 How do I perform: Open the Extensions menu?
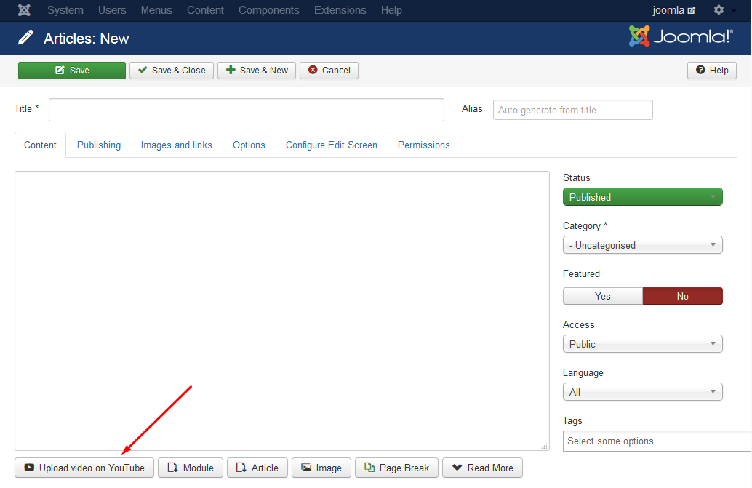click(340, 10)
